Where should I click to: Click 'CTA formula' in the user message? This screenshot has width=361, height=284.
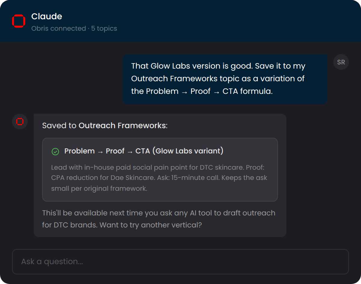(x=247, y=91)
